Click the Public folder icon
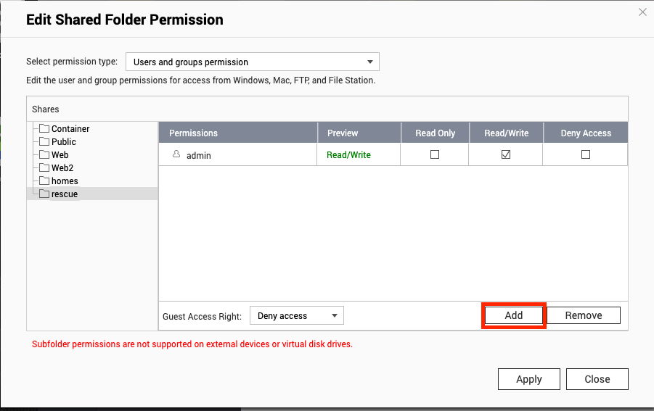Viewport: 654px width, 411px height. tap(44, 141)
